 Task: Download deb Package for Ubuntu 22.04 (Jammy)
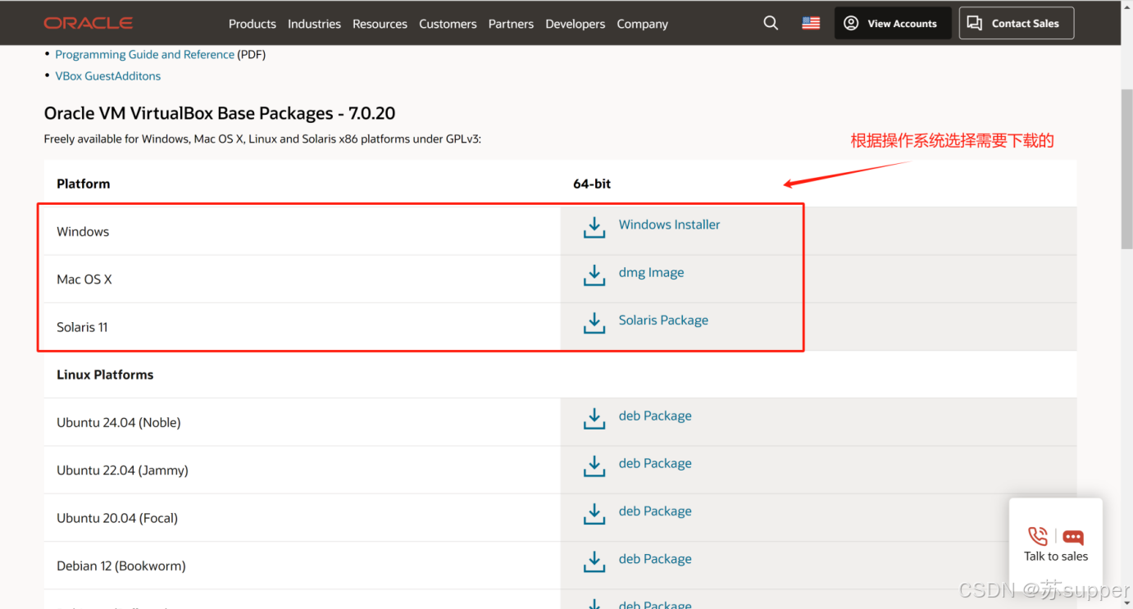click(x=655, y=463)
